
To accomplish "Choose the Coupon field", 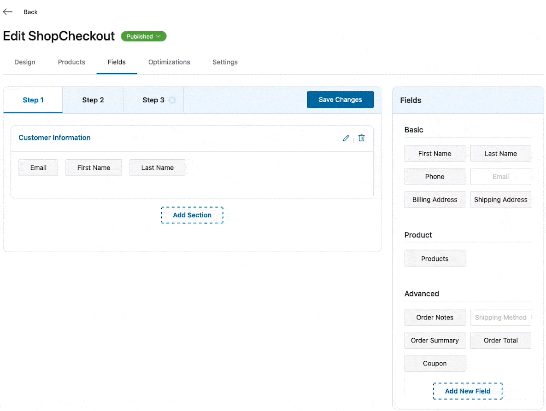I will 434,363.
